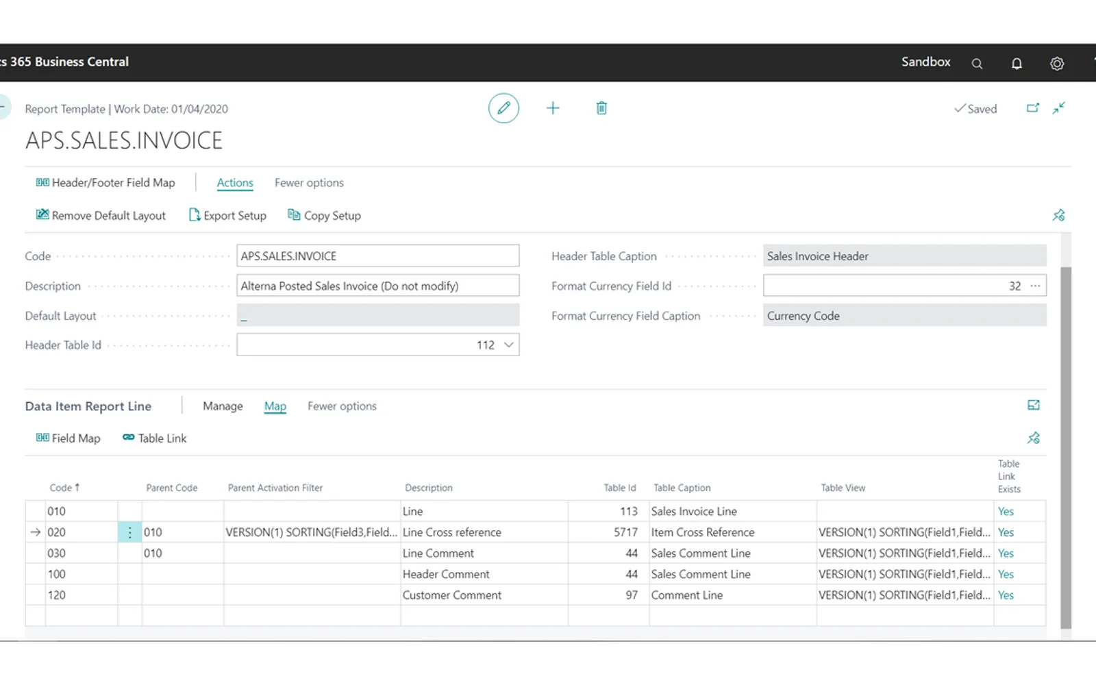Click Table Id cell 5717
Image resolution: width=1096 pixels, height=685 pixels.
click(609, 532)
